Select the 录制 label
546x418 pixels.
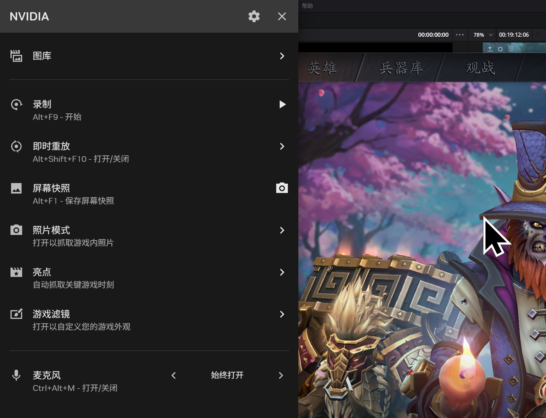pyautogui.click(x=42, y=104)
